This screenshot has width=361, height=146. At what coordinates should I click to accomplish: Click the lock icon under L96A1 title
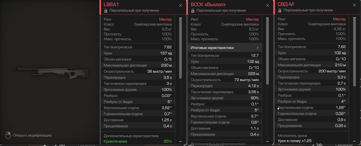[106, 10]
